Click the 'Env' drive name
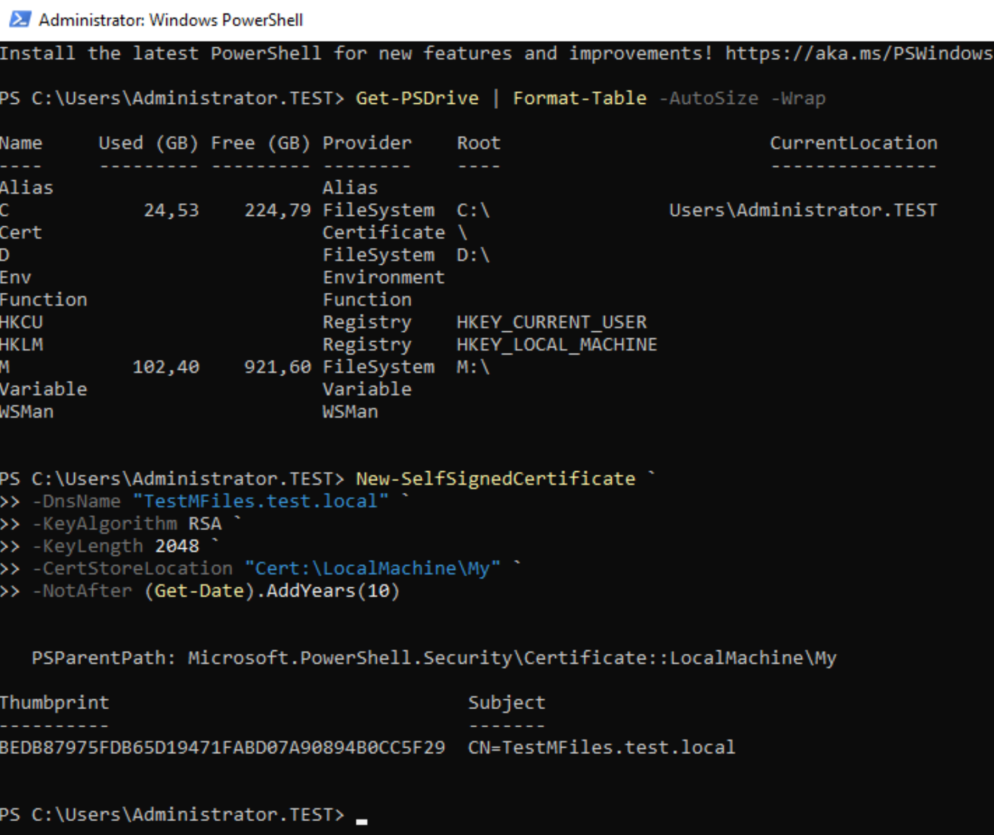Image resolution: width=994 pixels, height=835 pixels. click(15, 277)
